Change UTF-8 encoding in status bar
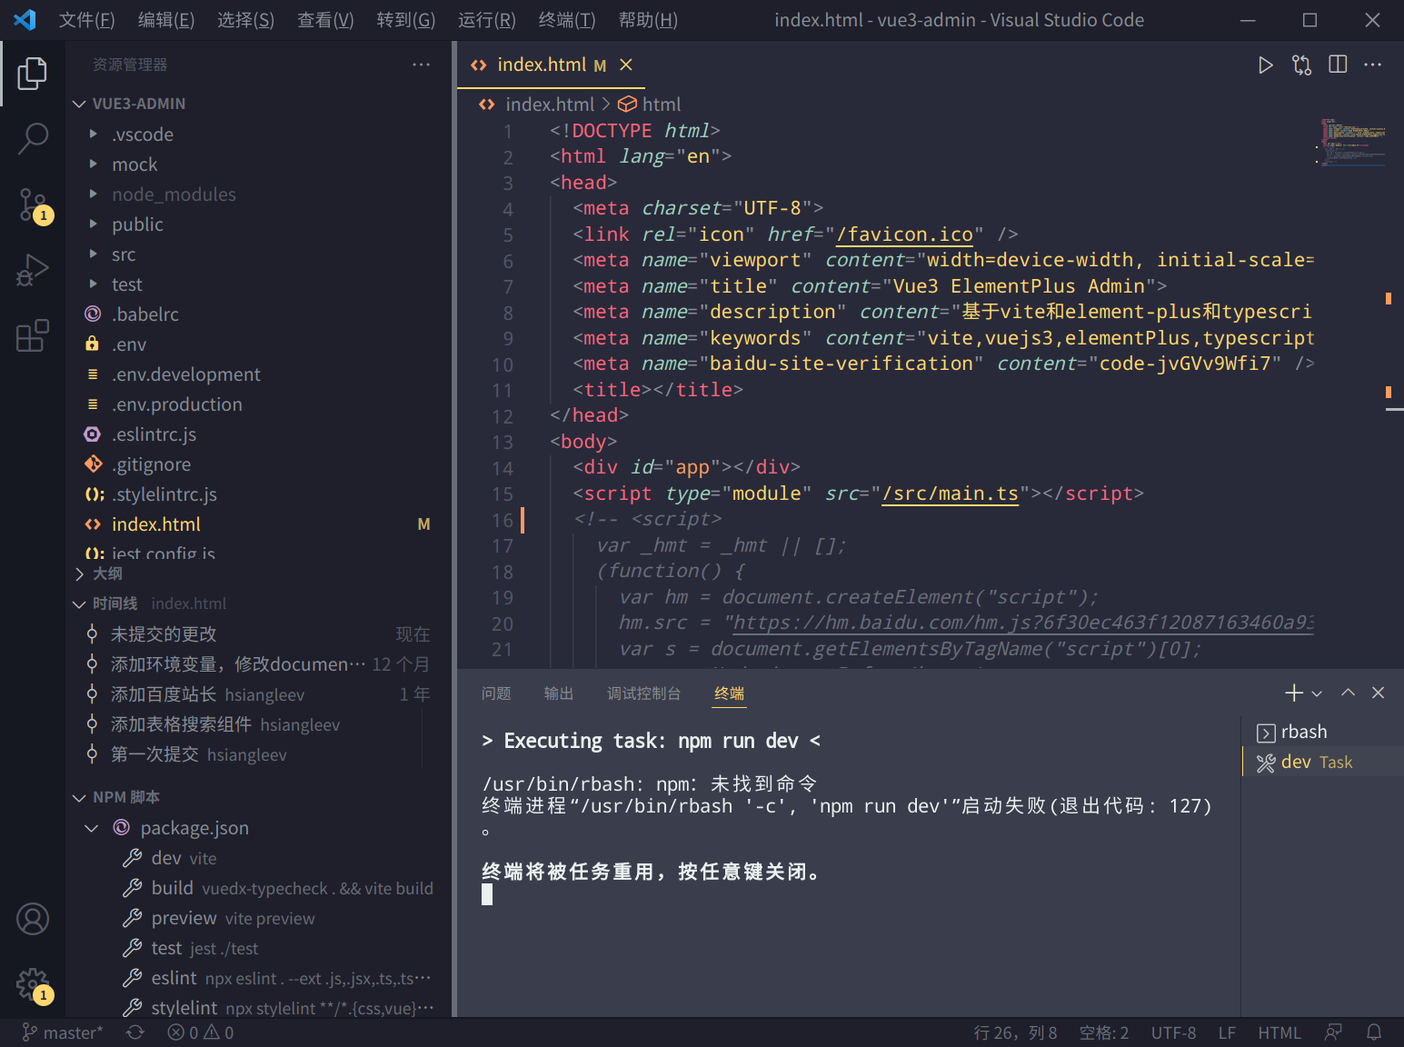 pos(1173,1032)
